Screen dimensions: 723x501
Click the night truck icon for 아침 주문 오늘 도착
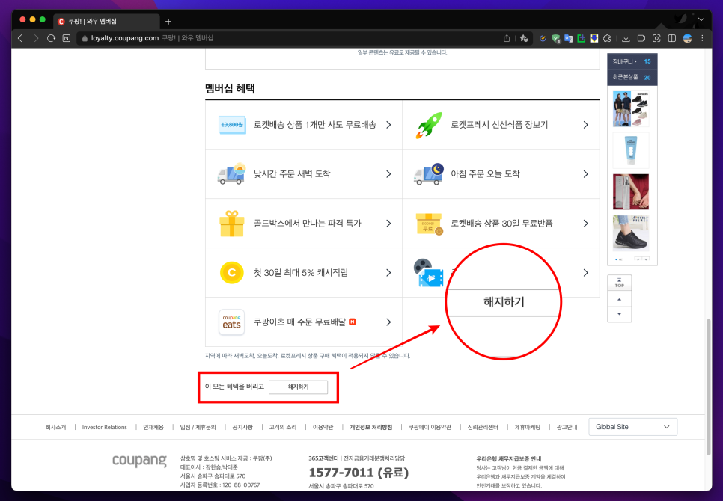click(x=428, y=174)
